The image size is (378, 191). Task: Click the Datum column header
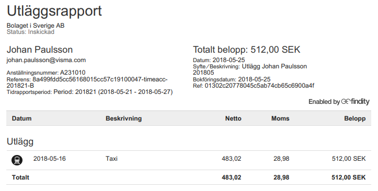tap(21, 118)
